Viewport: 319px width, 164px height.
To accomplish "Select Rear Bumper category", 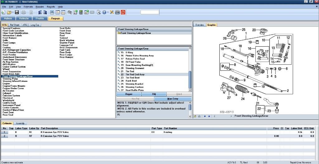I will pos(66,57).
